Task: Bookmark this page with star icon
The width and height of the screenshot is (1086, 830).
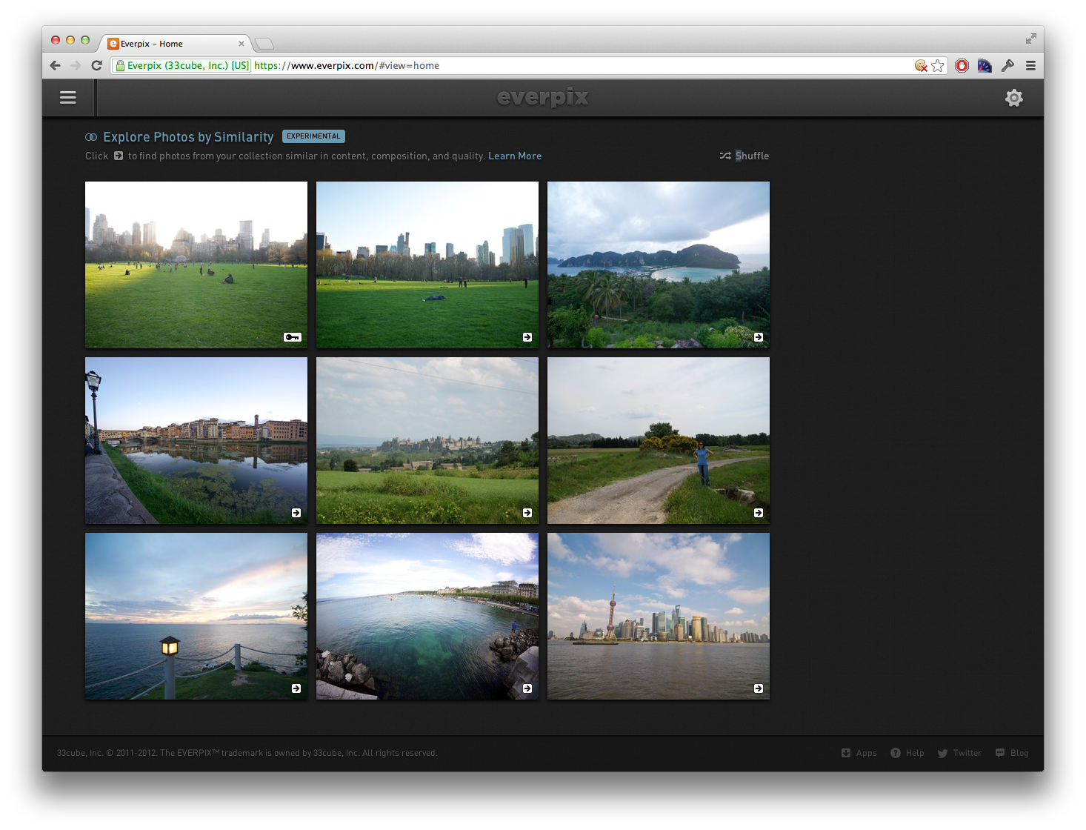Action: coord(938,66)
